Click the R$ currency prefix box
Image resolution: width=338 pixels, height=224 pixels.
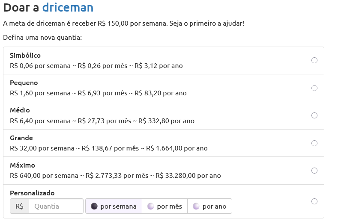pos(19,206)
